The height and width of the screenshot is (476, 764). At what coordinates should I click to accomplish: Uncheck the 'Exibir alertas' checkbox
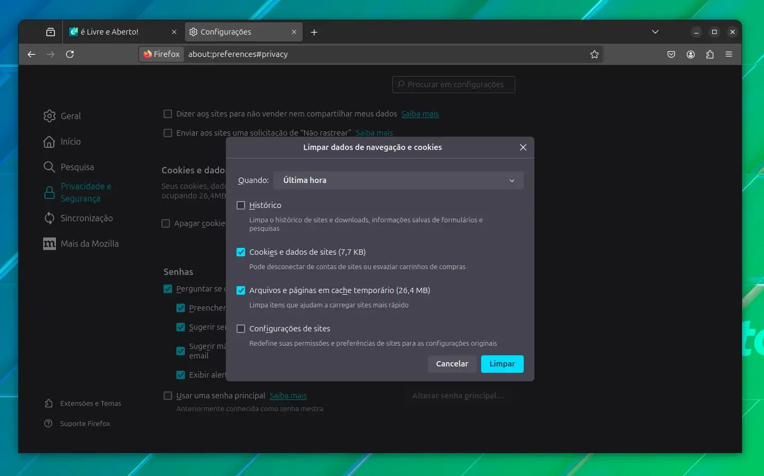pyautogui.click(x=181, y=375)
